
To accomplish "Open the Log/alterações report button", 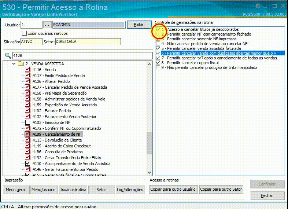I will click(130, 190).
